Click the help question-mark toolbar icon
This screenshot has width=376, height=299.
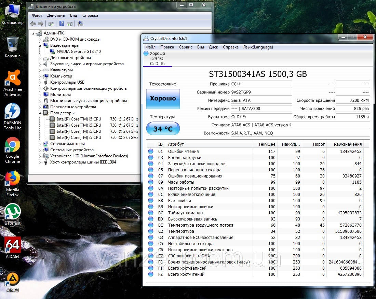point(62,24)
